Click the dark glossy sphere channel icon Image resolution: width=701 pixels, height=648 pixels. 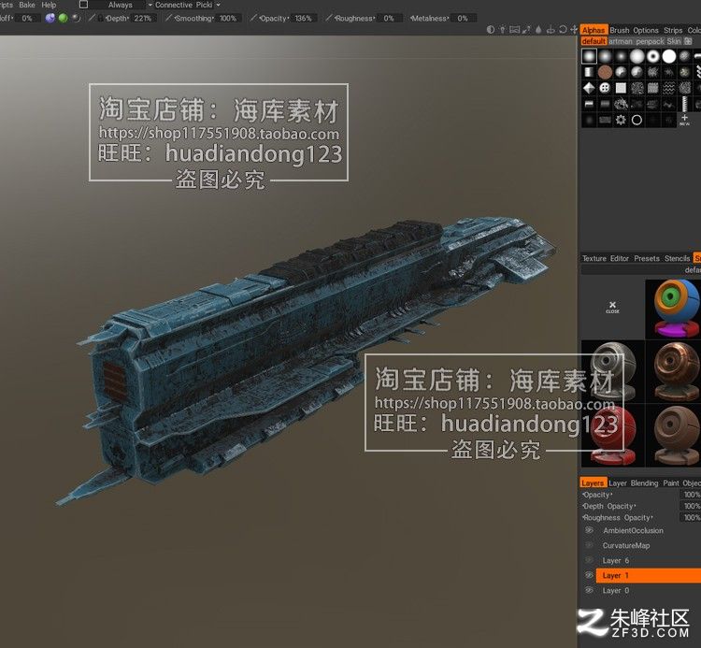coord(77,18)
